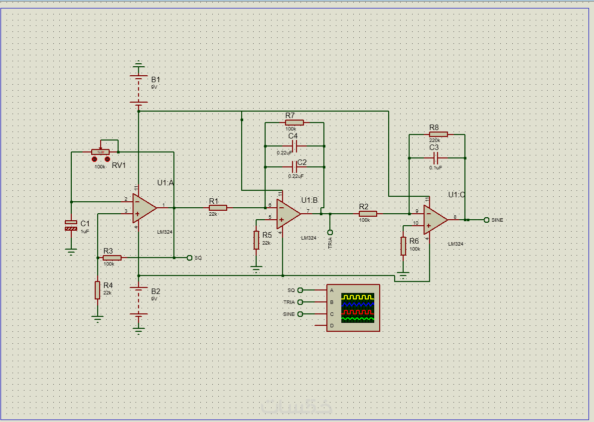The image size is (594, 422).
Task: Select the ground symbol above battery B1
Action: (x=139, y=63)
